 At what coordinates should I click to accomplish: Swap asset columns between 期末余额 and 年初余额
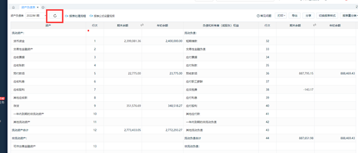(x=142, y=25)
